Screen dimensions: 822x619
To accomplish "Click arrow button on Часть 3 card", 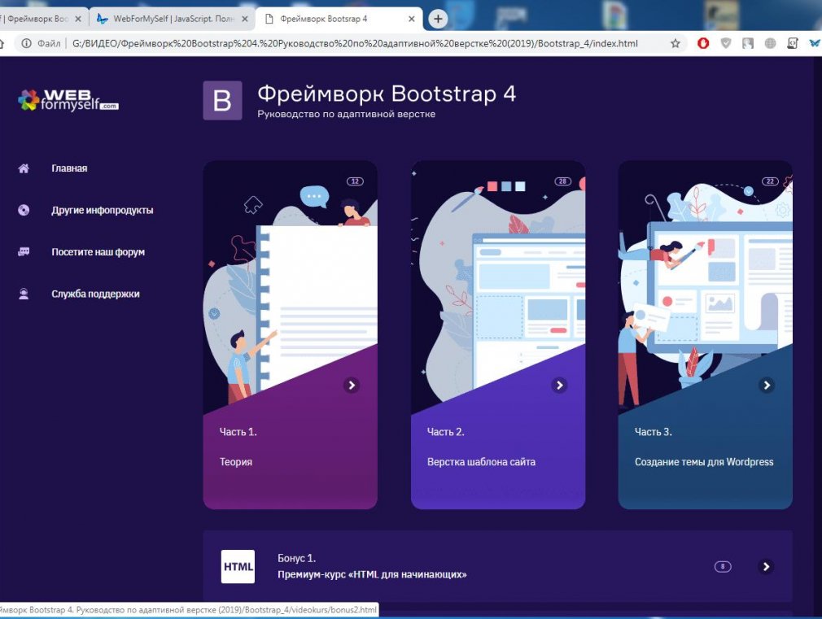I will coord(767,386).
